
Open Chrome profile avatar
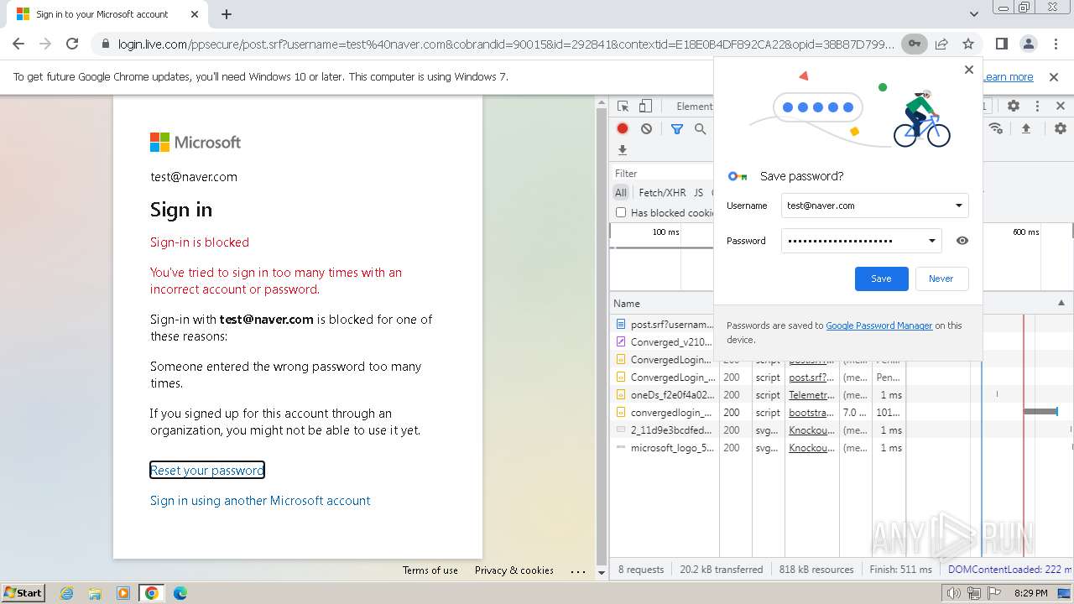[1028, 44]
